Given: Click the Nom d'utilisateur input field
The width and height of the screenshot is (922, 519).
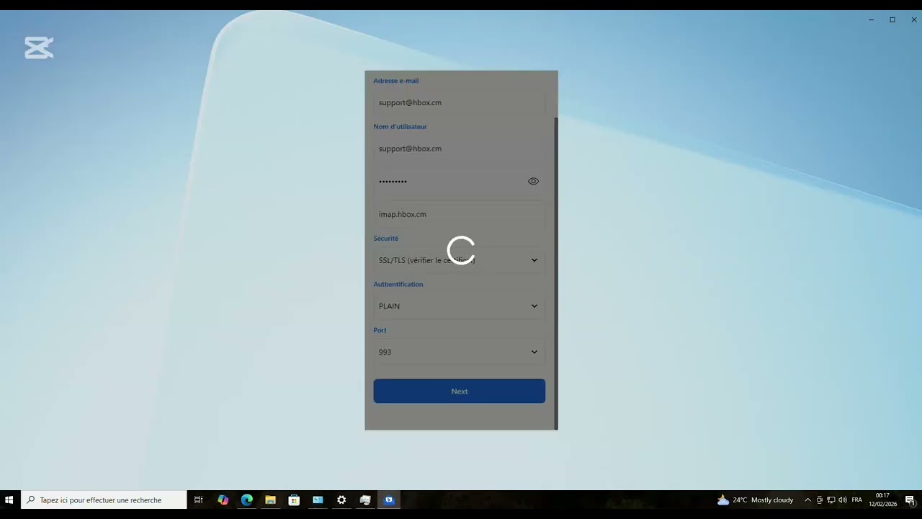Looking at the screenshot, I should pos(459,149).
